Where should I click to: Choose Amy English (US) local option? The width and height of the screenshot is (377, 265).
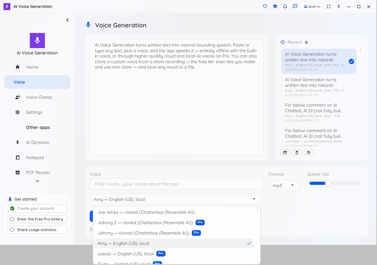(174, 243)
